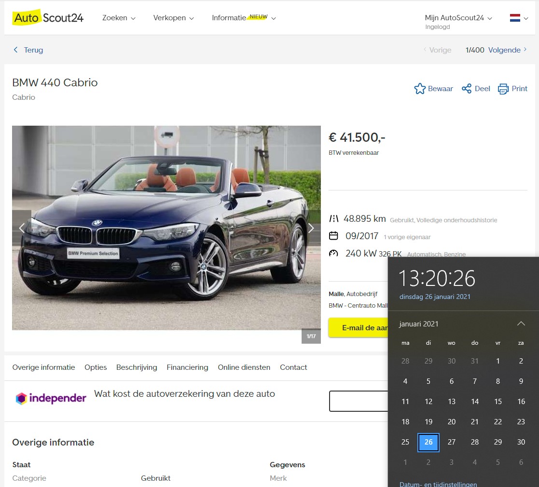Image resolution: width=539 pixels, height=487 pixels.
Task: Expand the Zoeken dropdown menu
Action: pyautogui.click(x=119, y=18)
